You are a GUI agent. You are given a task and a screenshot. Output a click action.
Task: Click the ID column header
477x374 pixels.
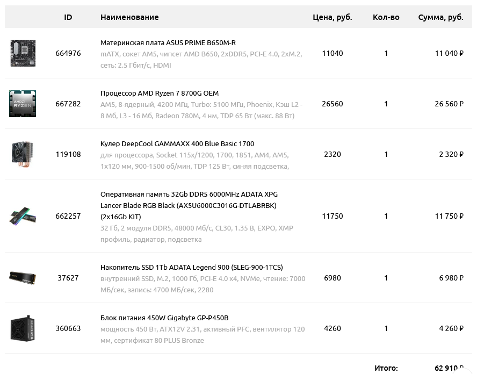68,17
